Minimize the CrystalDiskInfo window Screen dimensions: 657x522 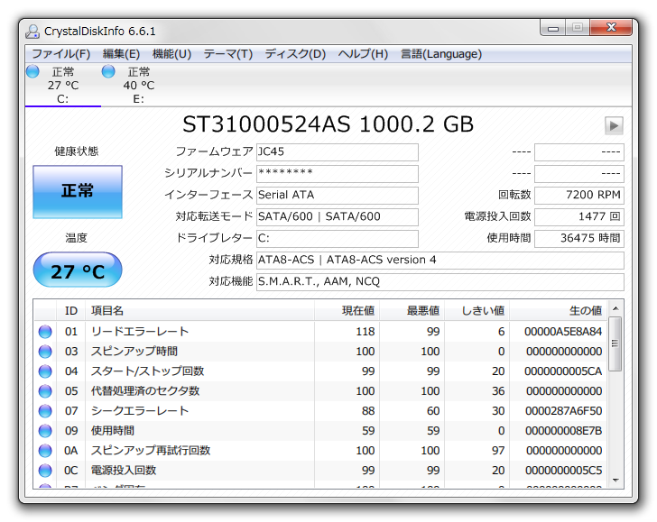(553, 28)
